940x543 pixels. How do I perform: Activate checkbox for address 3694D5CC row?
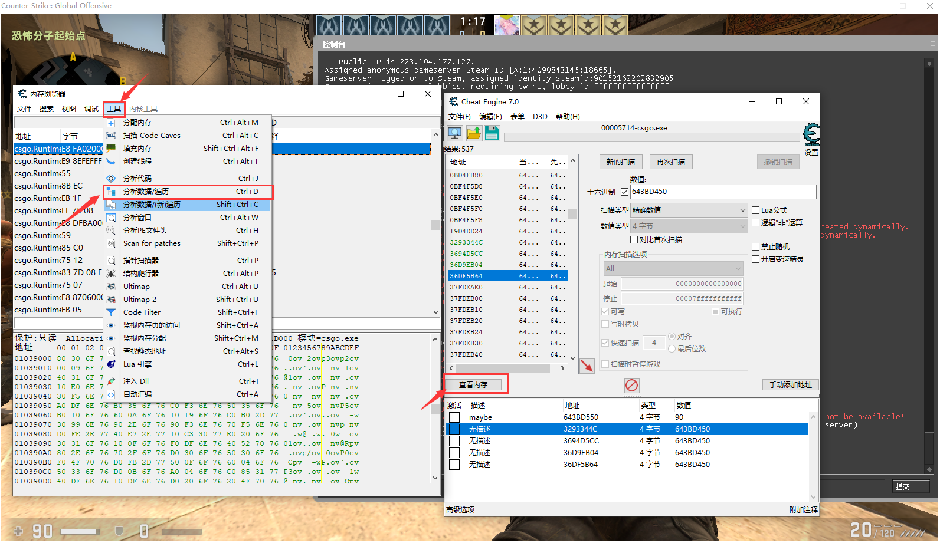pos(454,441)
